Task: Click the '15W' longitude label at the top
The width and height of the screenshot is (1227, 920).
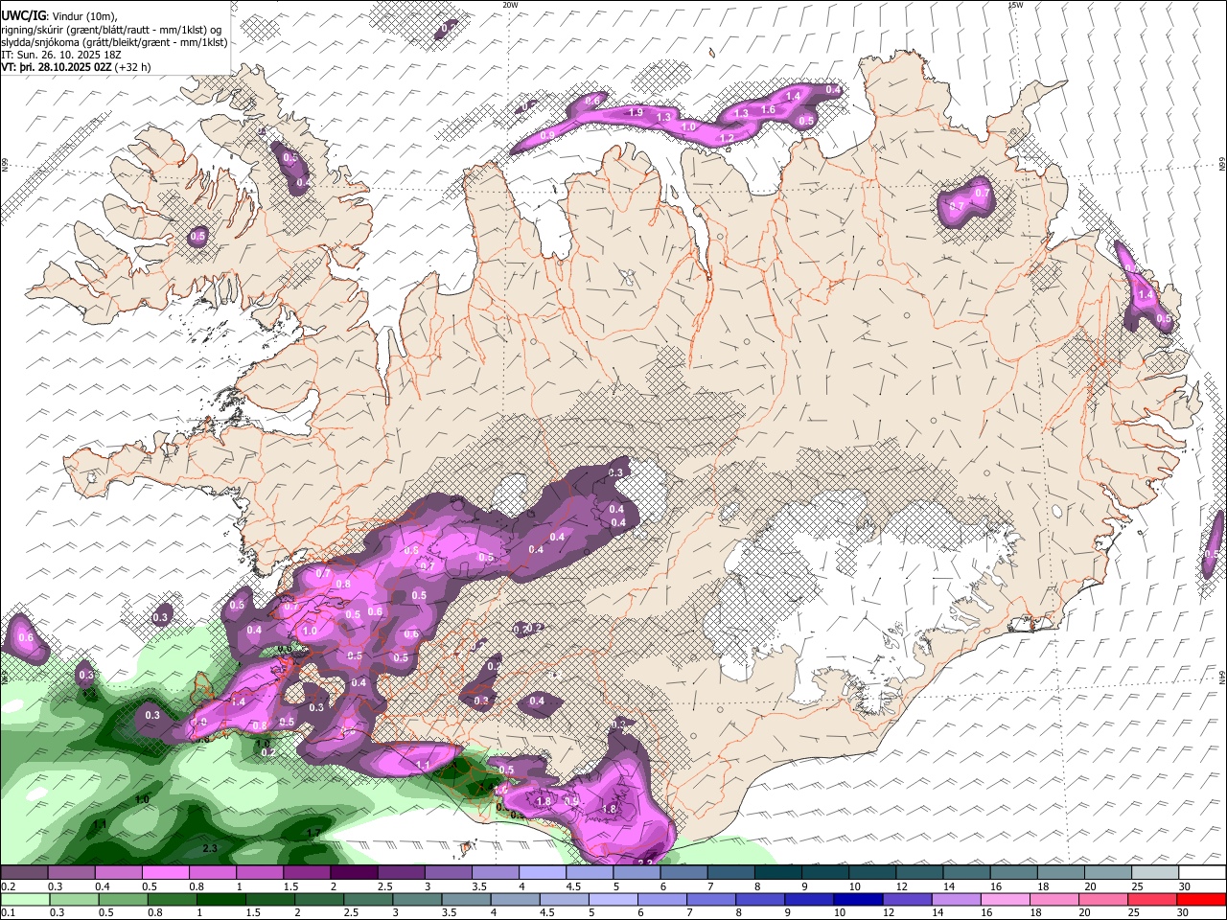Action: [x=1015, y=5]
